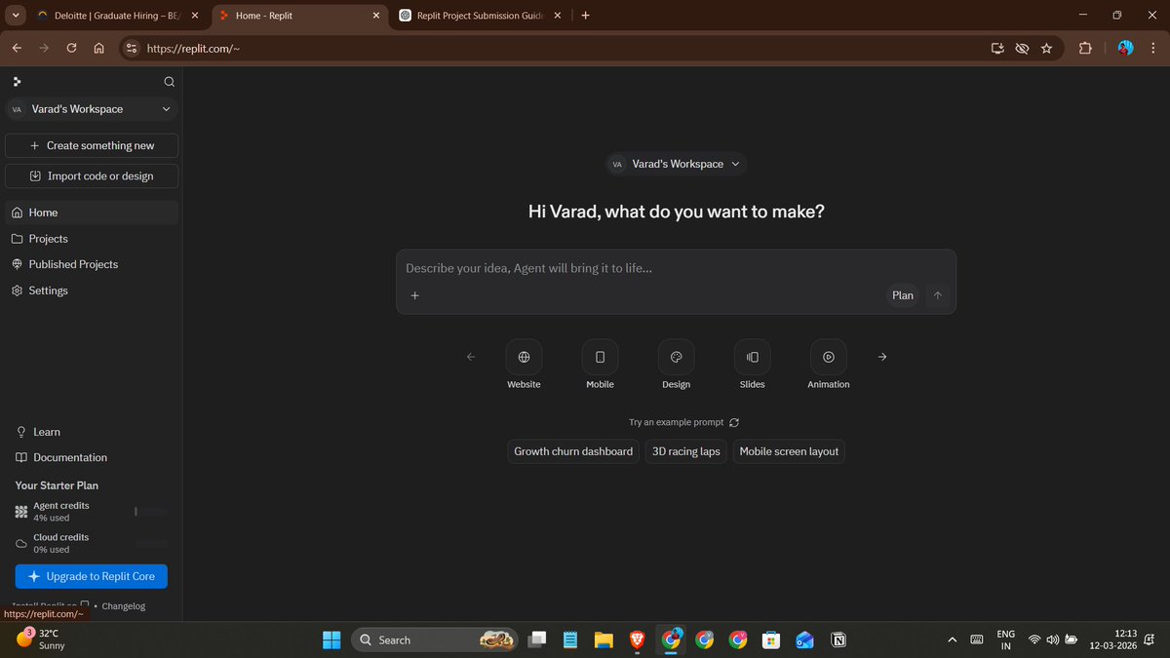Screen dimensions: 1170x658
Task: Click the right arrow of category carousel
Action: point(882,357)
